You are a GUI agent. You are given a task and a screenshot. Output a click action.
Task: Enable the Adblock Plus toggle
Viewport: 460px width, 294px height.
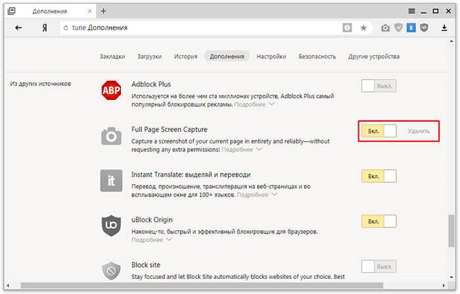[x=379, y=86]
